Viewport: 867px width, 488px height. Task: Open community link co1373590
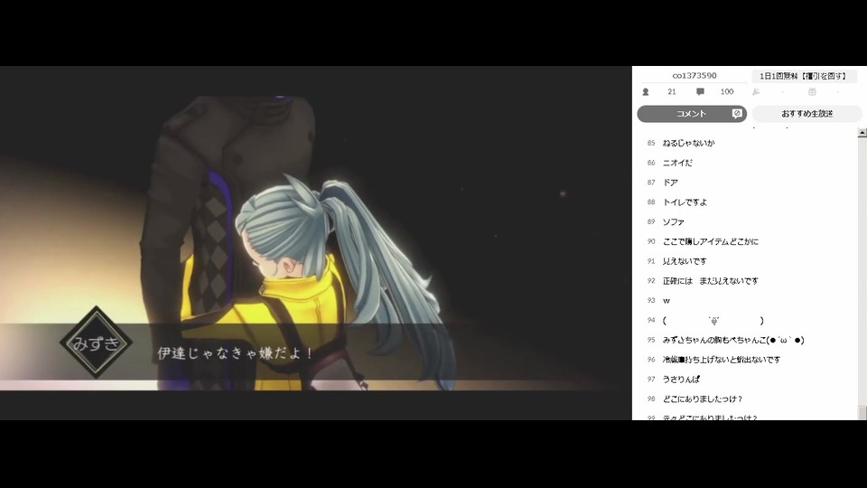pyautogui.click(x=695, y=76)
